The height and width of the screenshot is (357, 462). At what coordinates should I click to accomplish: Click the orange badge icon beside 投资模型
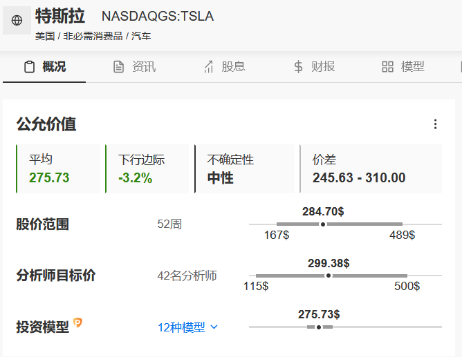click(x=78, y=322)
